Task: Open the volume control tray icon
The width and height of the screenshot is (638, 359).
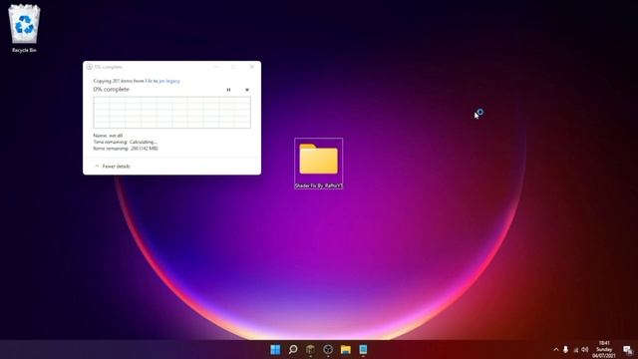Action: (585, 350)
